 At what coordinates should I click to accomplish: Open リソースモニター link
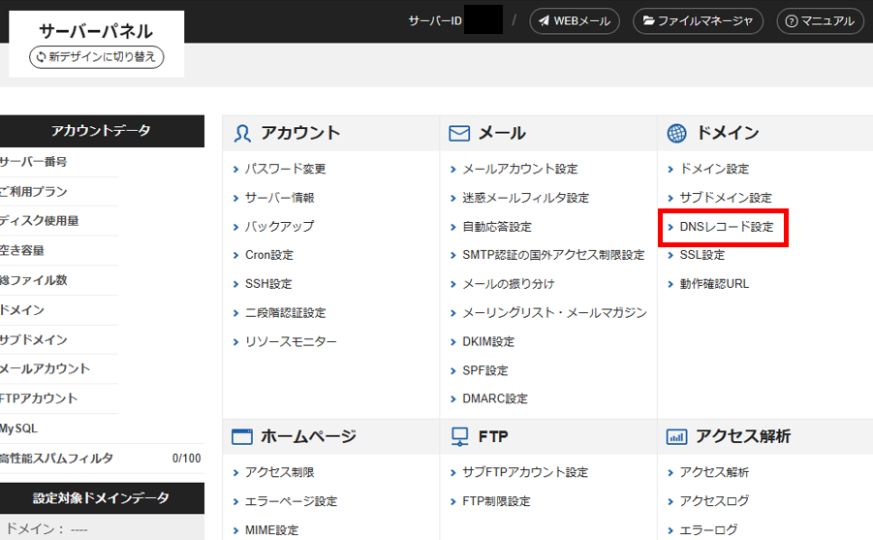pyautogui.click(x=291, y=341)
